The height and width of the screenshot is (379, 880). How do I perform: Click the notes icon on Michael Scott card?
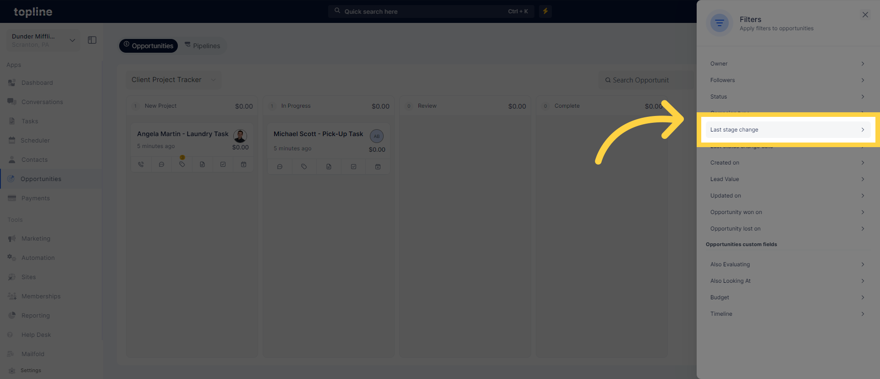click(329, 167)
